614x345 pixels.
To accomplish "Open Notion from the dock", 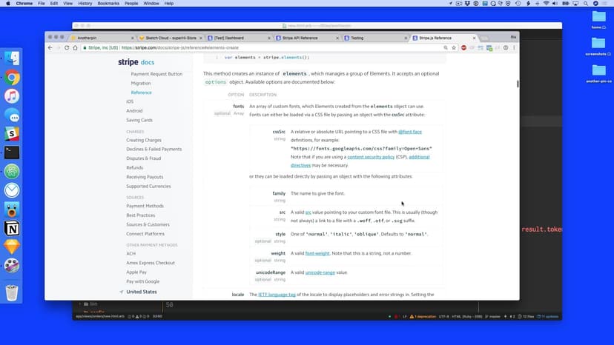I will point(12,227).
